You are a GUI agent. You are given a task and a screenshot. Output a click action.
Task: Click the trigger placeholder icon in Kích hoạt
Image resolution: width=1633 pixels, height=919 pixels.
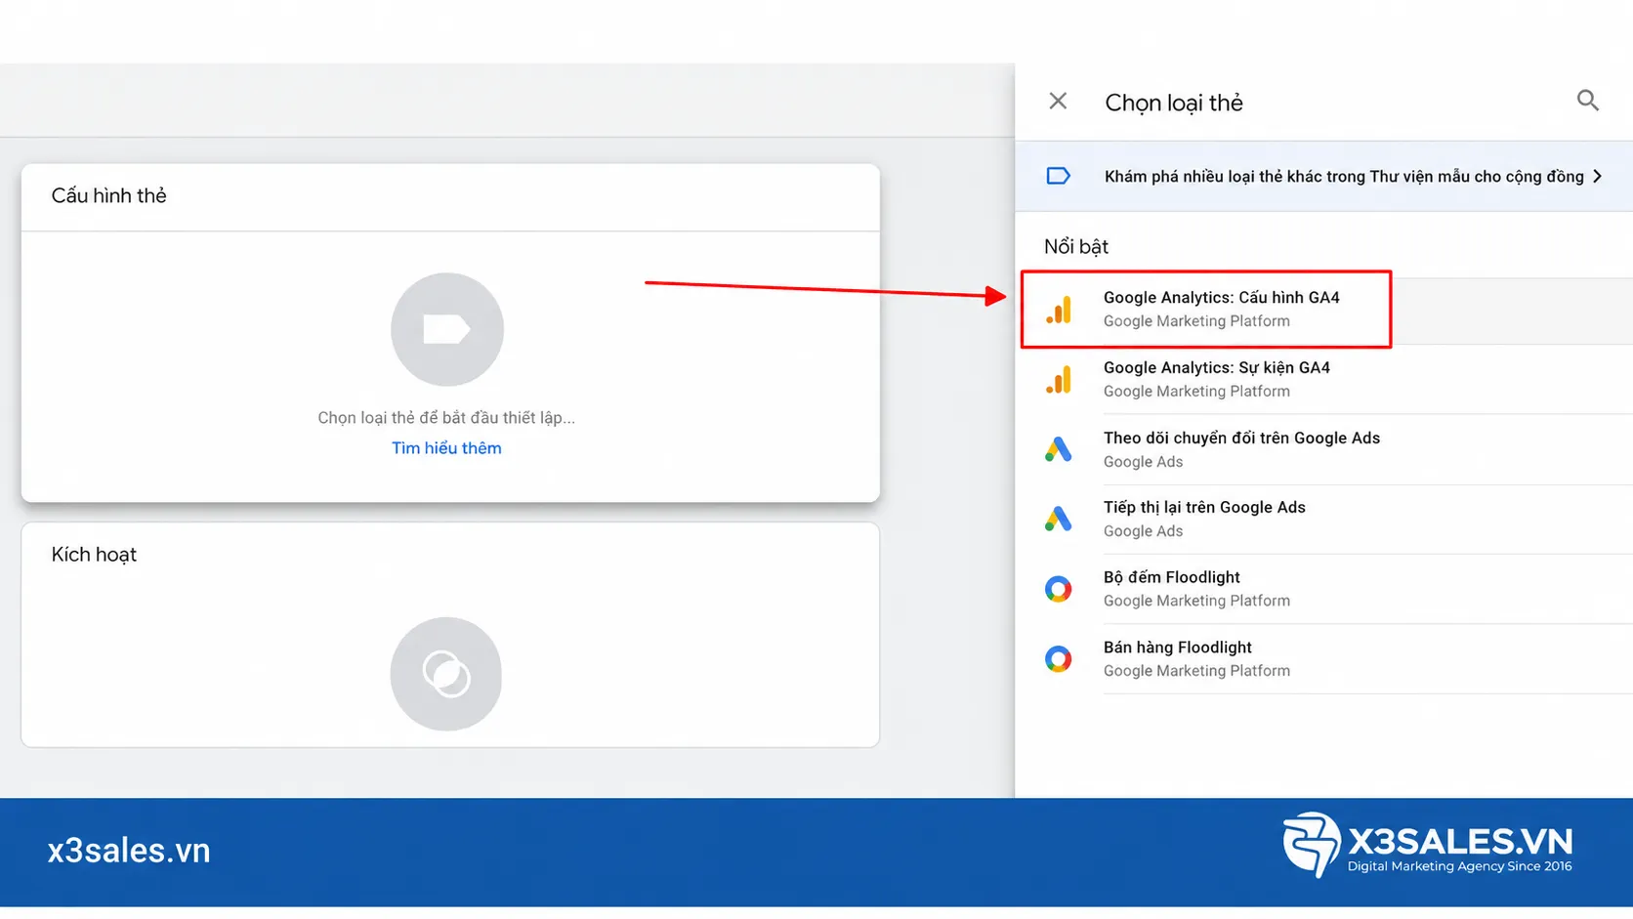coord(446,674)
